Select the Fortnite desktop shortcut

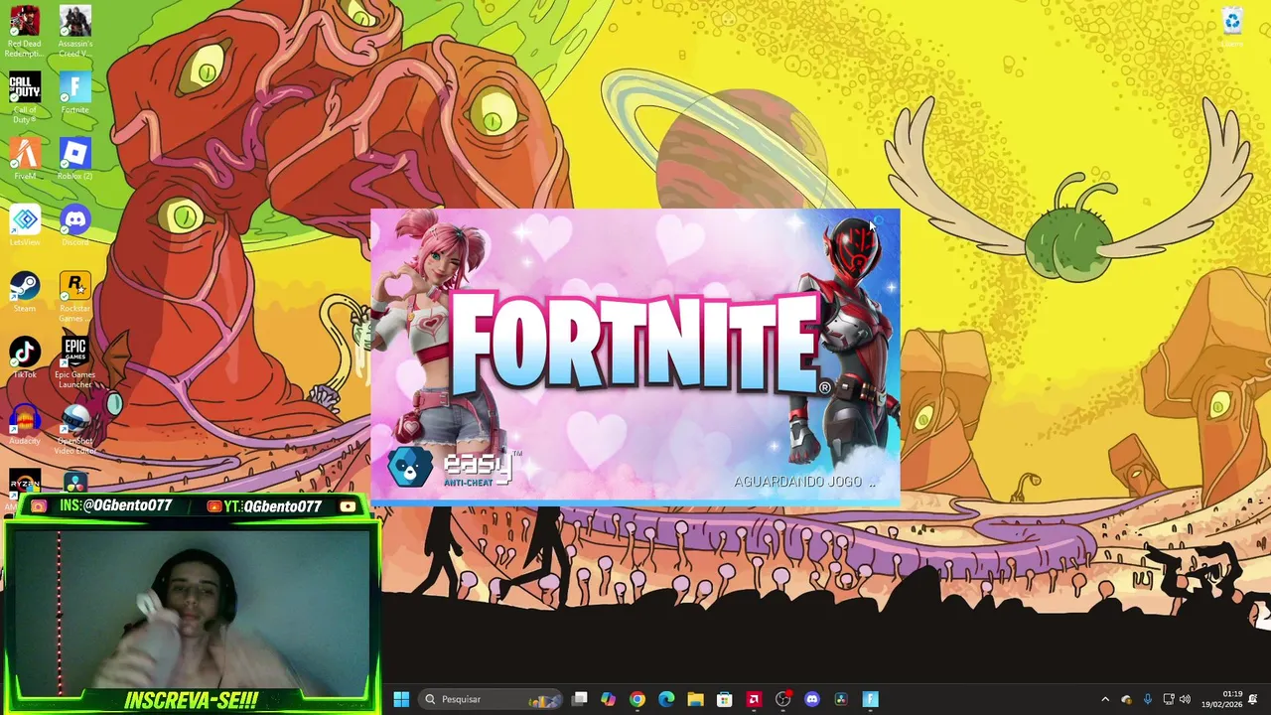(x=74, y=93)
